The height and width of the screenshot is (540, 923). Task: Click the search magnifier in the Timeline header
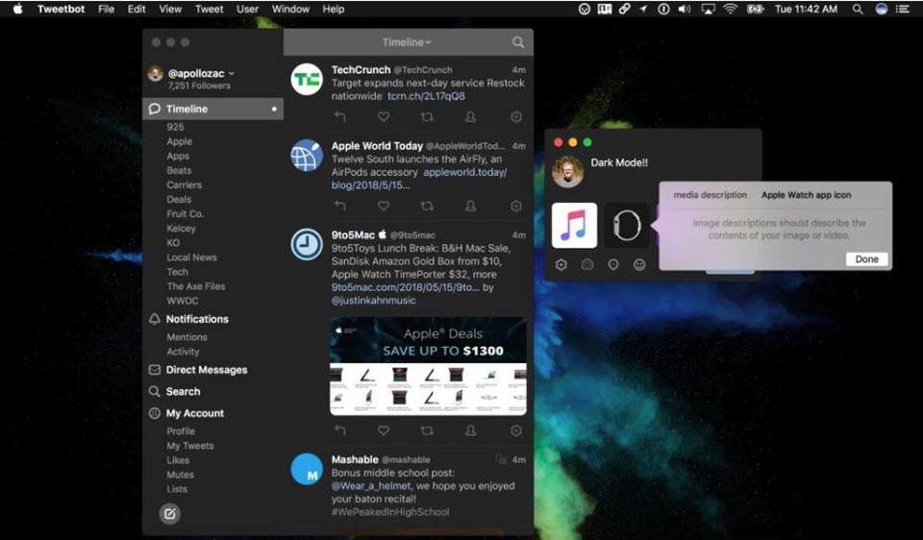pos(518,42)
